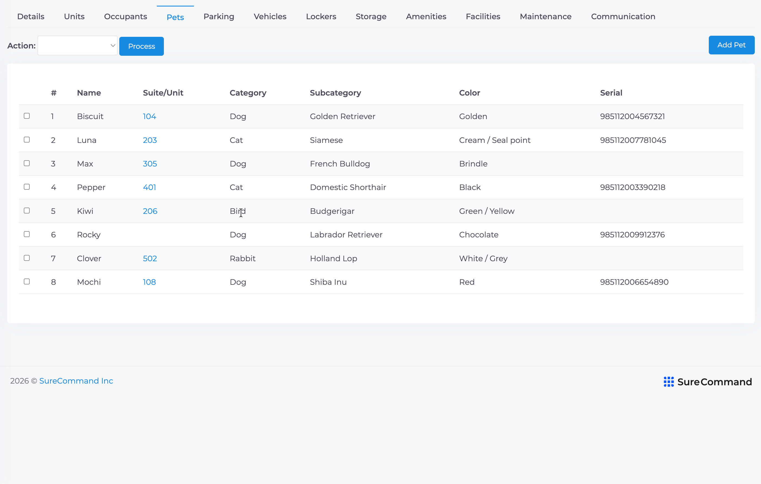761x484 pixels.
Task: View the Storage tab
Action: click(x=371, y=17)
